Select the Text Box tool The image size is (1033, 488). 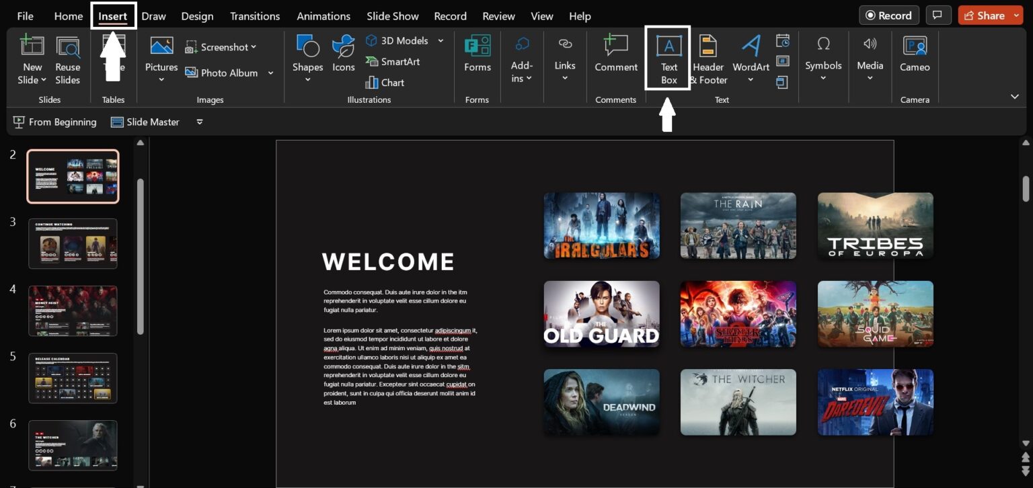click(x=668, y=58)
